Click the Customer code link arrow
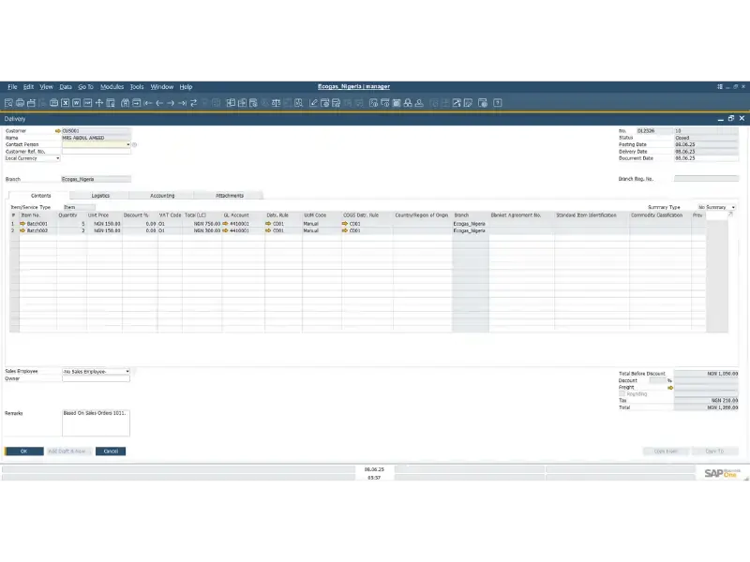 point(58,131)
